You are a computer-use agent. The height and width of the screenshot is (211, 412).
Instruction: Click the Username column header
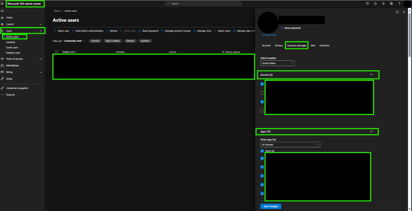point(120,52)
